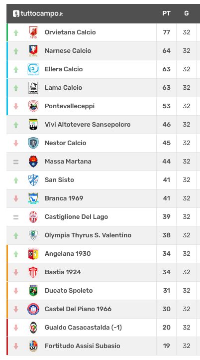Click the Orvietana Calcio team crest
Viewport: 200px width, 360px height.
33,32
